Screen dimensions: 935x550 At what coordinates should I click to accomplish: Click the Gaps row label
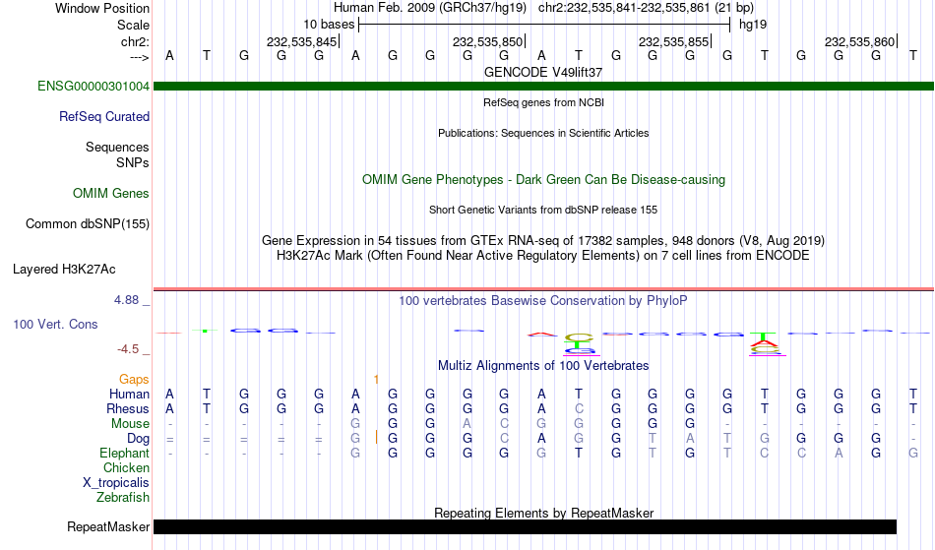coord(134,379)
